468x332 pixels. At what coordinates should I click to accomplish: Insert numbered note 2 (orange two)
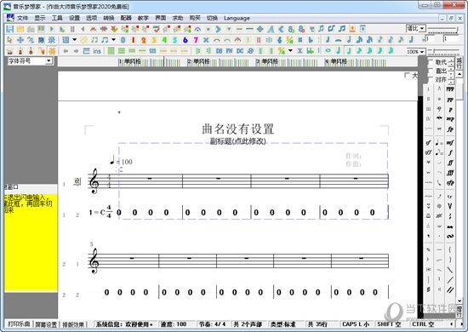pos(144,40)
